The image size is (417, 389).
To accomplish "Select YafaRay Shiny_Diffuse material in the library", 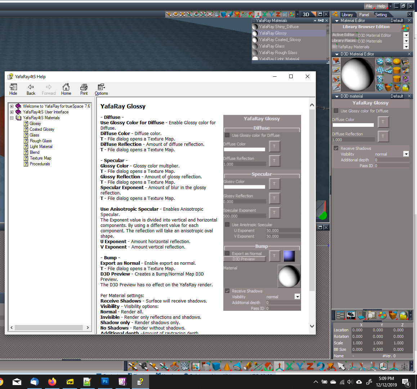I will click(x=279, y=27).
